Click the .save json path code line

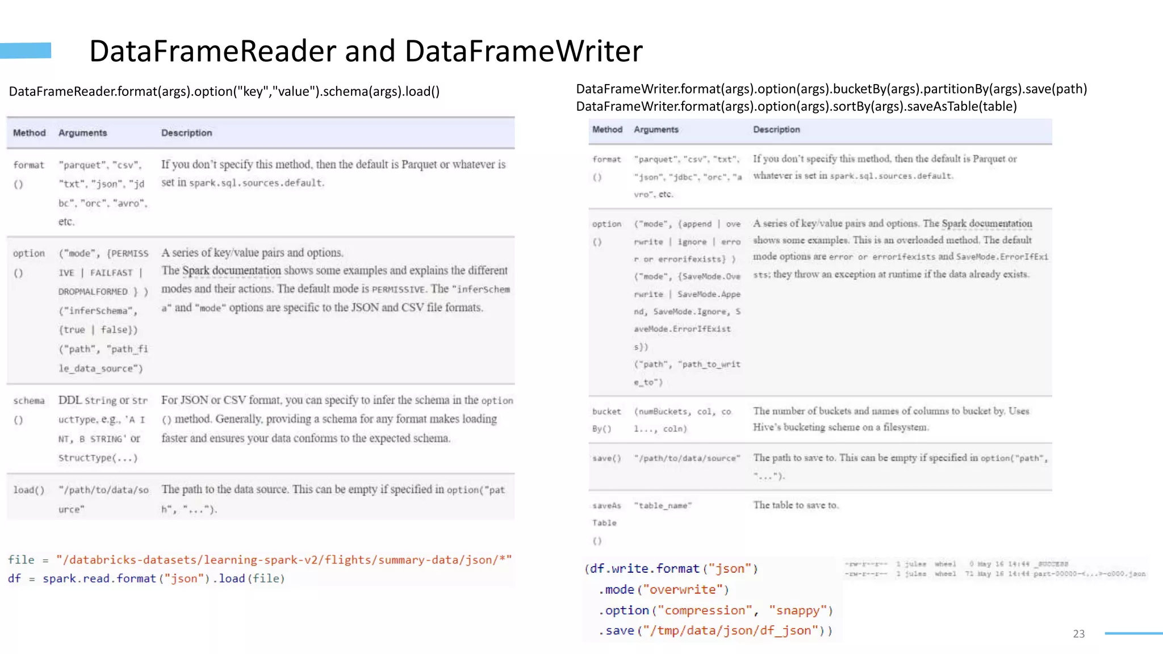(716, 631)
